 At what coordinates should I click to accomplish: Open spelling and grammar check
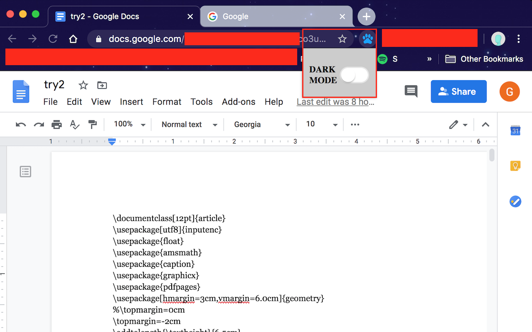[74, 124]
